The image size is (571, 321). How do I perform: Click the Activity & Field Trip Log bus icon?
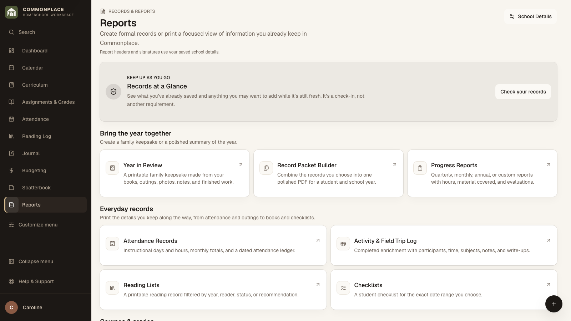[343, 244]
